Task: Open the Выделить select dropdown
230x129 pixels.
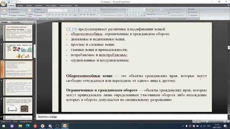Action: point(193,15)
